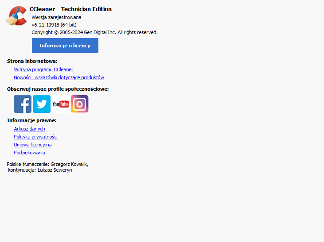This screenshot has height=242, width=324.
Task: Open Nowości i wskazówki dotyczące produktów link
Action: [x=59, y=77]
